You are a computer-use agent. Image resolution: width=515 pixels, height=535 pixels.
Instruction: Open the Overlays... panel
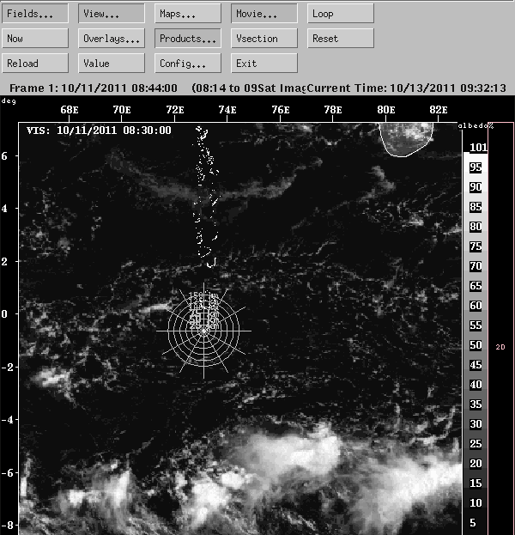pos(112,39)
